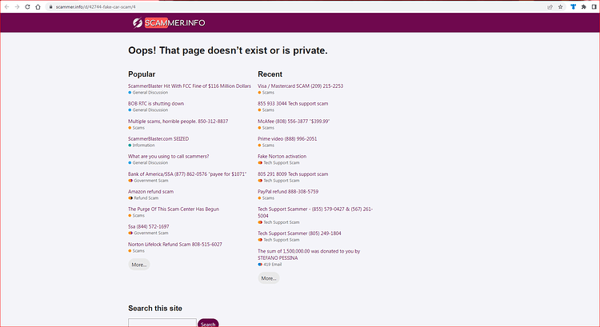
Task: Click Refund Scam tag under Amazon refund
Action: (143, 198)
